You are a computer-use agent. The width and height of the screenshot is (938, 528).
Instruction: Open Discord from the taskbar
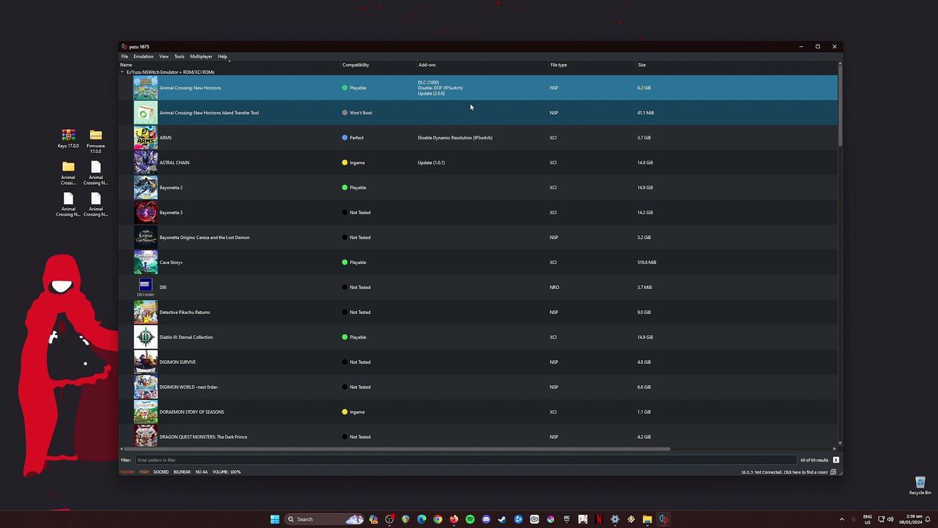tap(486, 519)
